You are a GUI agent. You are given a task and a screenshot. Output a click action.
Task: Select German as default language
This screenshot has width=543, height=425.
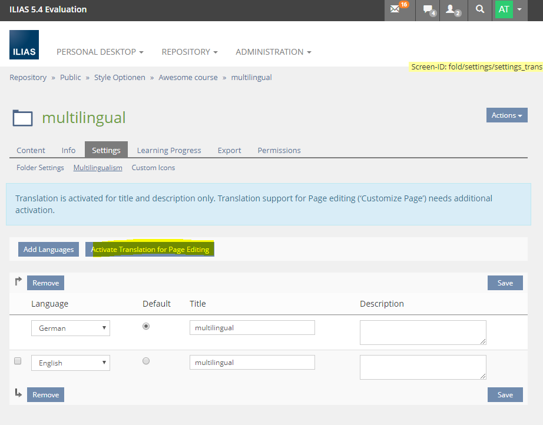pos(146,326)
